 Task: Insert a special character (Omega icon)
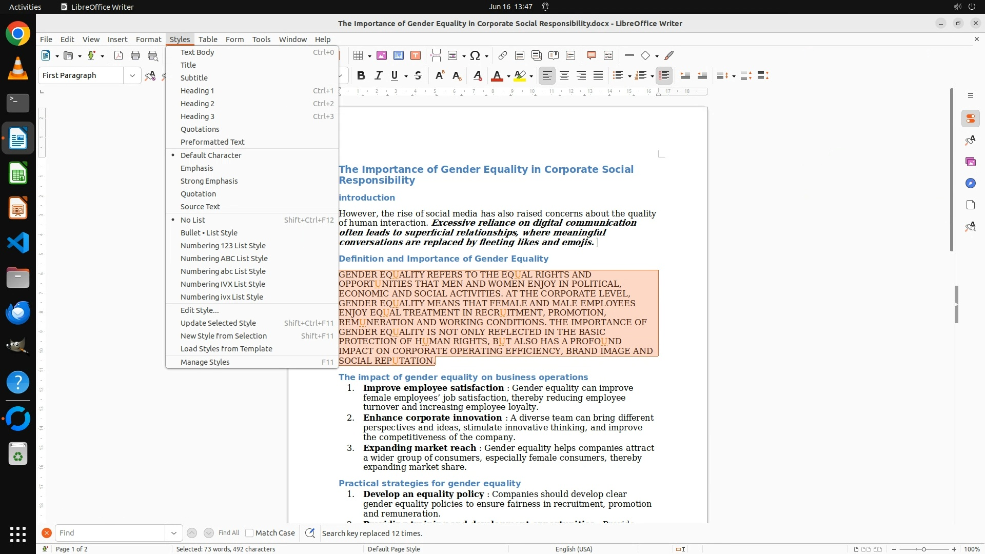(475, 55)
